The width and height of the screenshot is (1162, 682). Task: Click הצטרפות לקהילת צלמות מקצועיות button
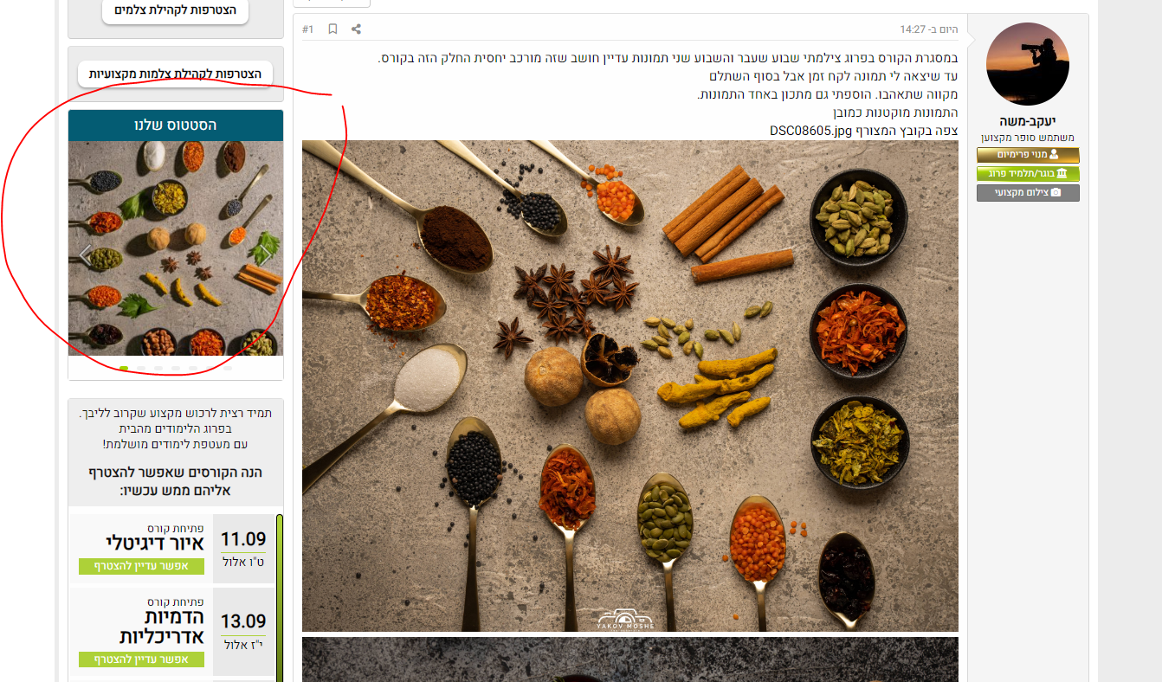175,74
